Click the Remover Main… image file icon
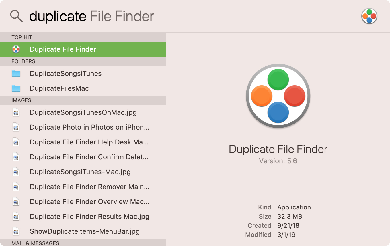 point(16,187)
